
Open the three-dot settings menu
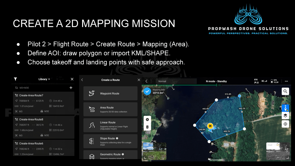pyautogui.click(x=286, y=81)
